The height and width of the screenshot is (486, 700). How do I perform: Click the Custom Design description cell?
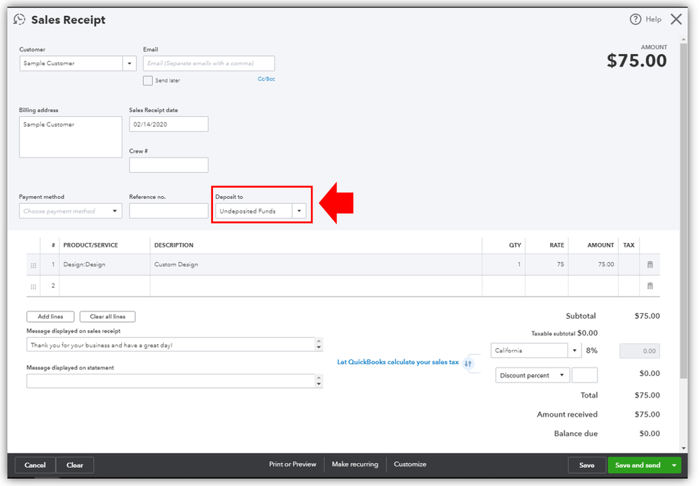(x=316, y=265)
